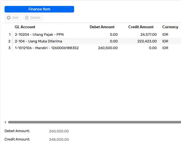Click row number 2 in the grid
This screenshot has width=181, height=143.
pos(9,41)
